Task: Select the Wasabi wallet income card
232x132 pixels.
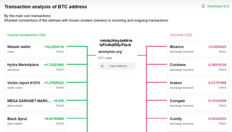Action: click(x=35, y=49)
